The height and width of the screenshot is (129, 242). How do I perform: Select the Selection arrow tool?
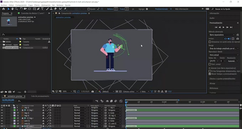[9, 9]
